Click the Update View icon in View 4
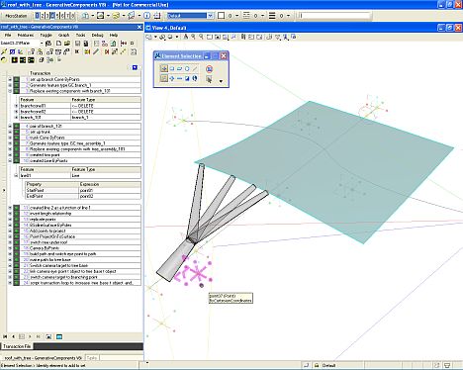 pyautogui.click(x=186, y=37)
